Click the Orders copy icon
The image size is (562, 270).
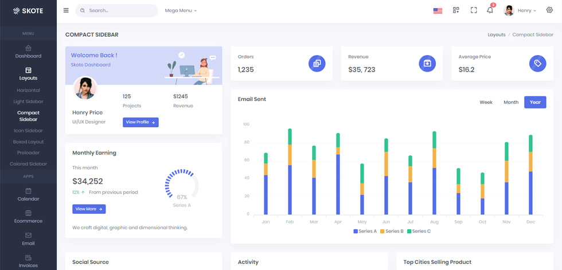tap(317, 64)
